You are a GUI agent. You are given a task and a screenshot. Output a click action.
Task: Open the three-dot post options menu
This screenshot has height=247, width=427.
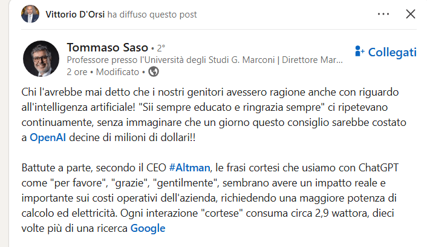[383, 14]
